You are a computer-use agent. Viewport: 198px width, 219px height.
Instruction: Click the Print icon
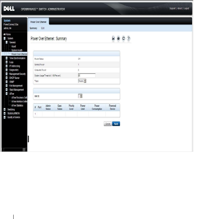pyautogui.click(x=118, y=38)
